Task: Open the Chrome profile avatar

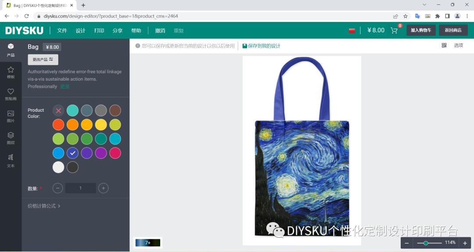Action: click(x=457, y=16)
